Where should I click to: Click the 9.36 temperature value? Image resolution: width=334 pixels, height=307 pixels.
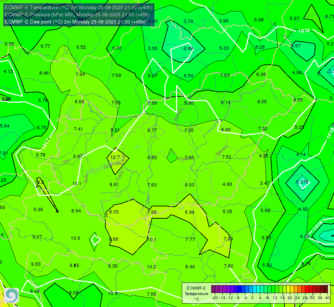[38, 210]
